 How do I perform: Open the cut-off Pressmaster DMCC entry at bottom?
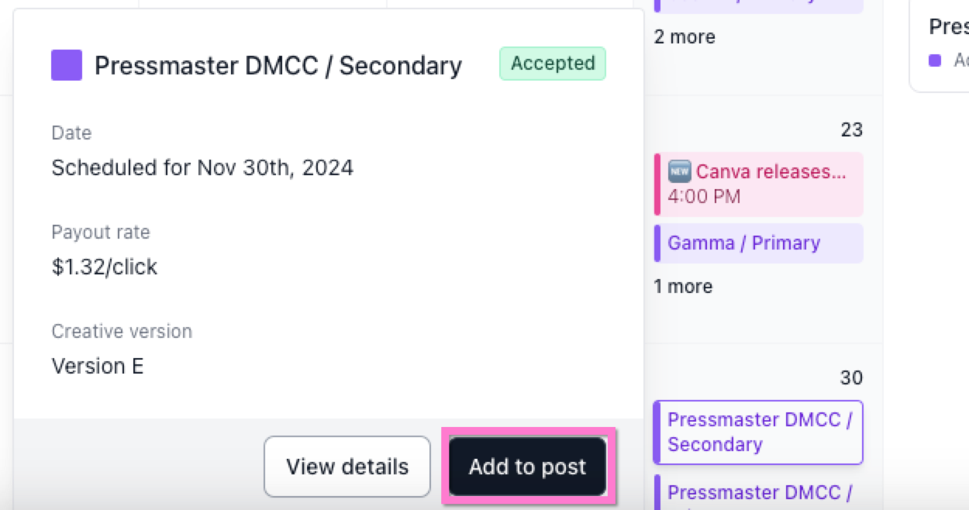tap(758, 493)
